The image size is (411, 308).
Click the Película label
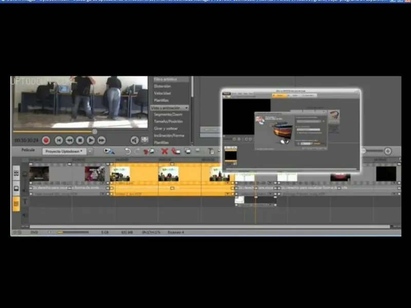click(28, 150)
